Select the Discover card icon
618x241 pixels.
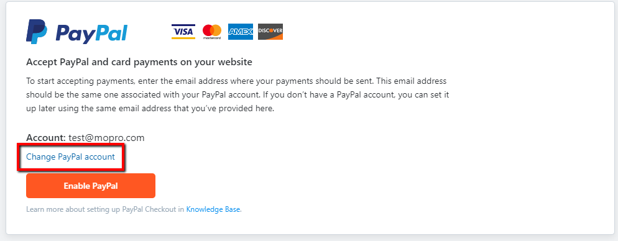tap(270, 32)
